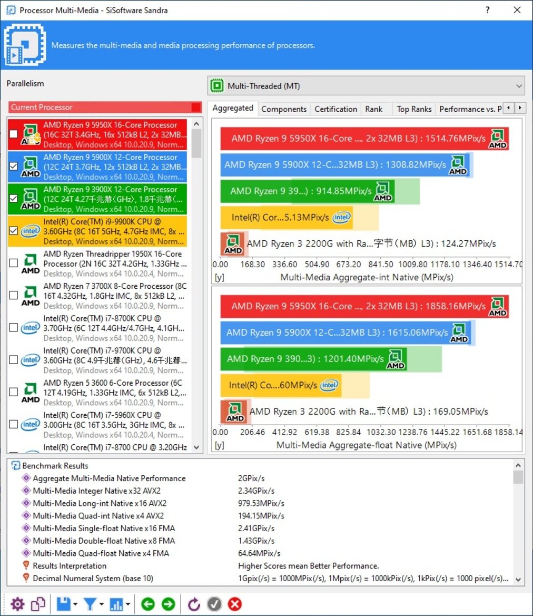The width and height of the screenshot is (533, 616).
Task: Click the Decimal Numeral System tip icon
Action: point(26,578)
